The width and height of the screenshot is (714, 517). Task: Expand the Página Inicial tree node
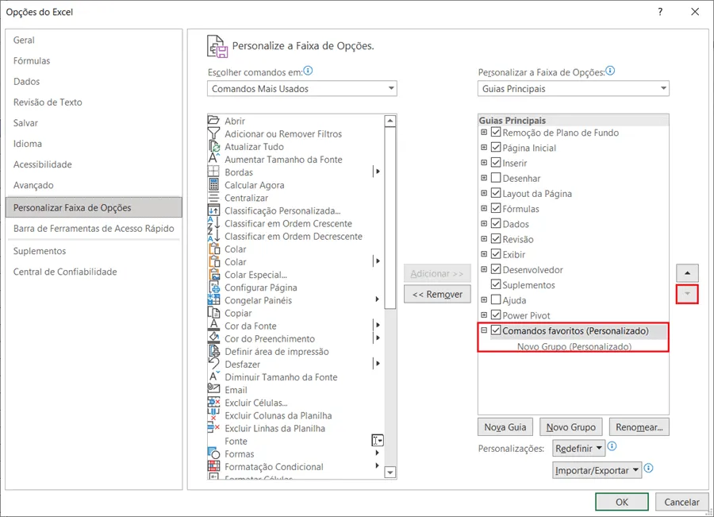point(484,147)
